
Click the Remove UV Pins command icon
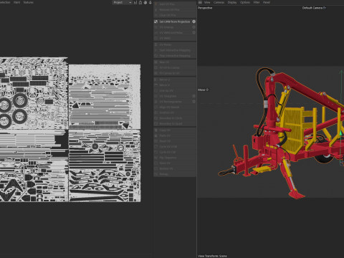coord(156,10)
